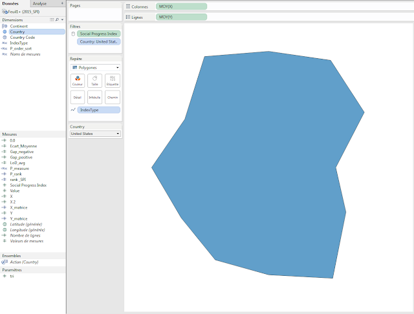
Task: Open the Taille size mark card
Action: pos(94,80)
